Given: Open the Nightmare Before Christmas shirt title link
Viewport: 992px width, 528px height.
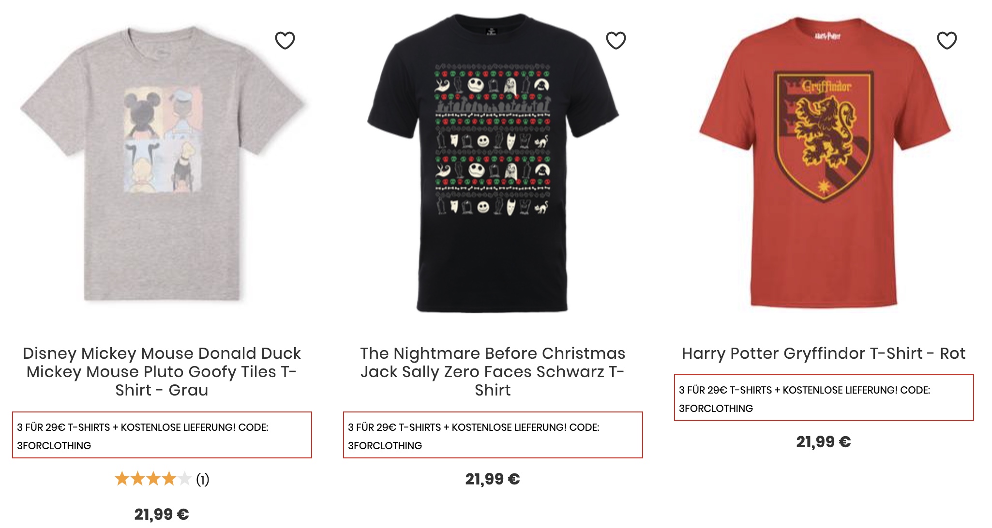Looking at the screenshot, I should pyautogui.click(x=493, y=371).
